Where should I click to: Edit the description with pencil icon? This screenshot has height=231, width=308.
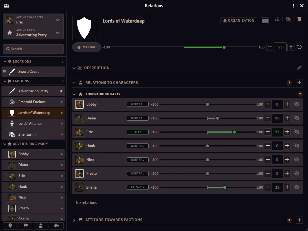(299, 68)
